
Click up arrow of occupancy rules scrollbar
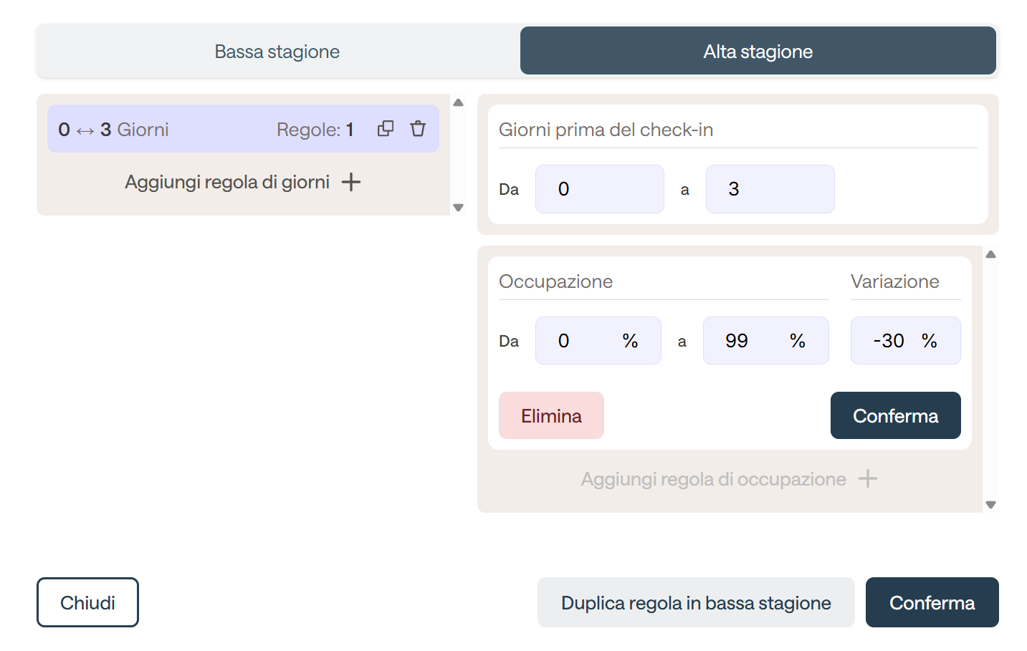click(991, 254)
